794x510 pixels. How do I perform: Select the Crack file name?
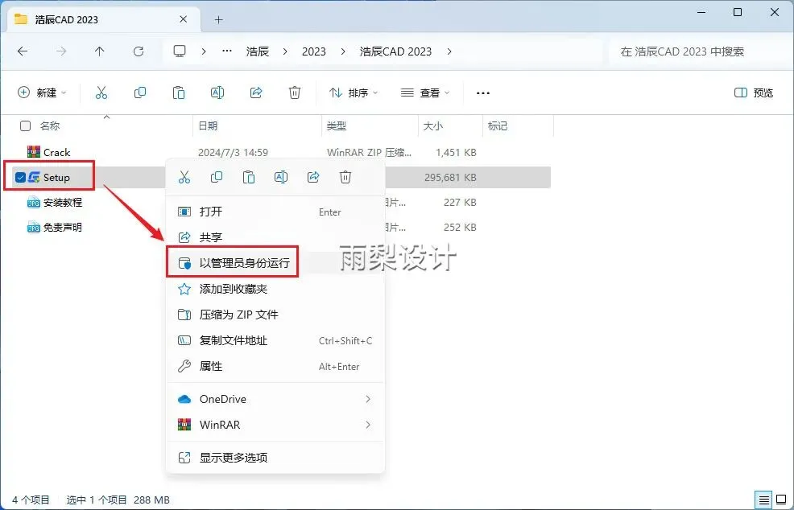tap(56, 152)
